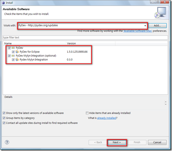
Task: Select the Pydev Mylyn Integration row label
Action: (x=34, y=59)
